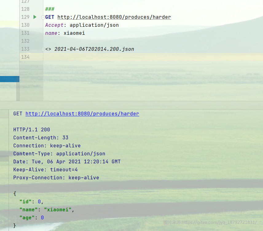Click the Content-Length: 33 header text
263x231 pixels.
point(41,137)
